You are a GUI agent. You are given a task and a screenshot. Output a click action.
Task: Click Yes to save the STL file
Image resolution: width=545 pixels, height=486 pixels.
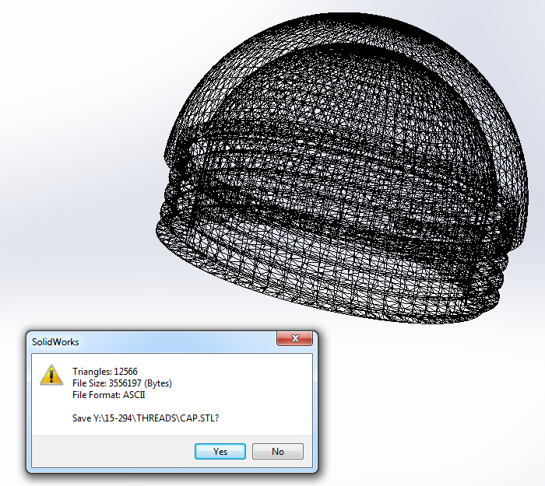click(220, 451)
